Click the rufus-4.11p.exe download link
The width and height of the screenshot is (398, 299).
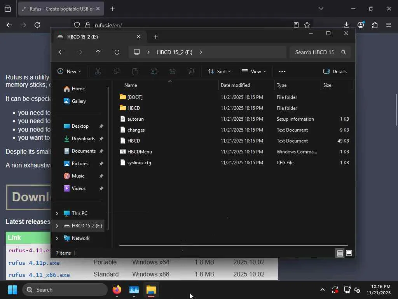point(34,263)
